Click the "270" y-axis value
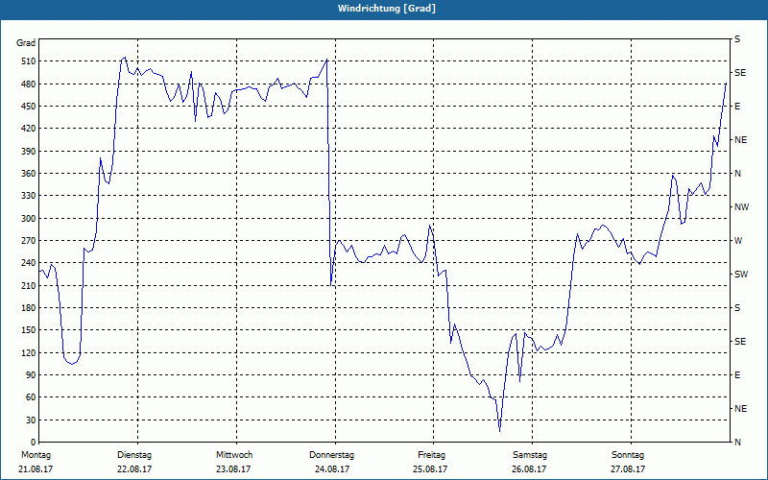Image resolution: width=768 pixels, height=480 pixels. click(28, 241)
